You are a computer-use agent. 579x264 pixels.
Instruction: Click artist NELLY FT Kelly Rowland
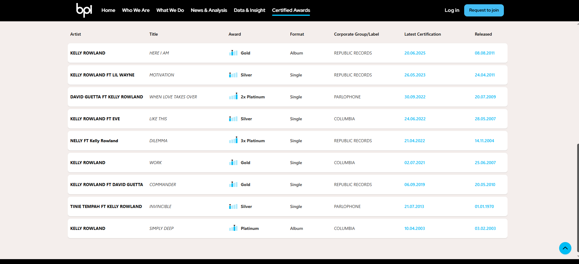(x=94, y=141)
